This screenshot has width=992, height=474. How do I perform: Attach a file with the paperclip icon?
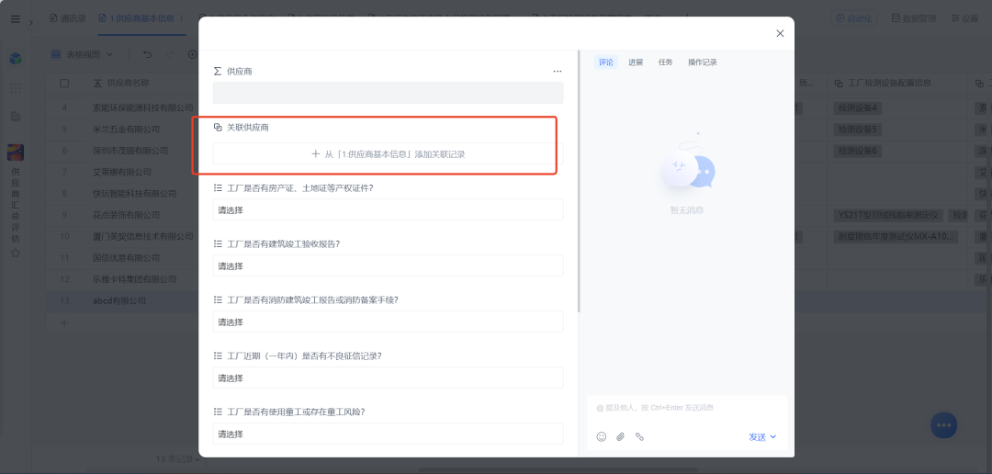pyautogui.click(x=620, y=436)
